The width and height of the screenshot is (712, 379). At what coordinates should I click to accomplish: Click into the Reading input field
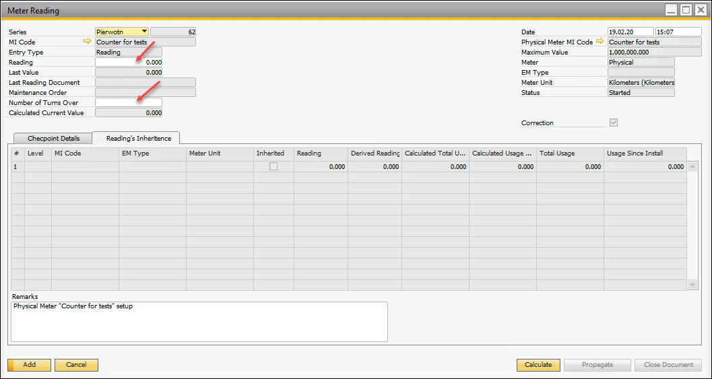tap(128, 62)
